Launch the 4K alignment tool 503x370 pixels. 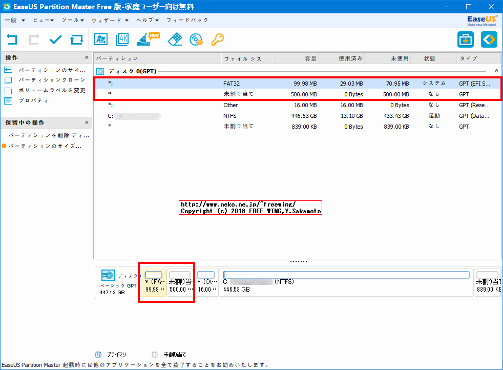pos(122,39)
